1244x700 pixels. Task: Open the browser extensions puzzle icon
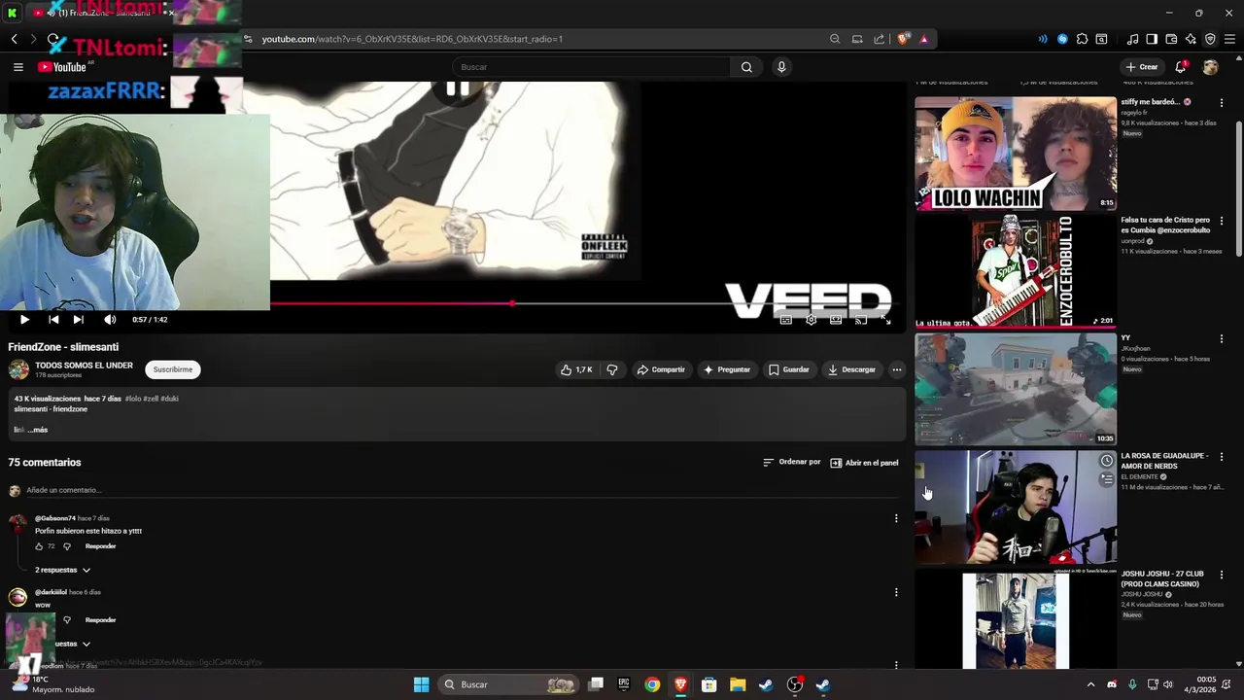tap(1082, 39)
